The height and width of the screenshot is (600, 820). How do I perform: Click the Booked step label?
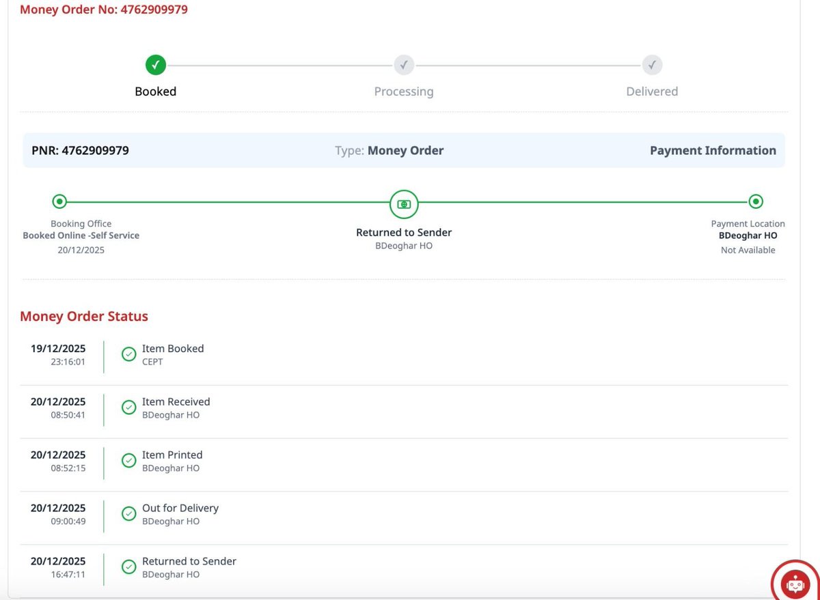(x=156, y=91)
